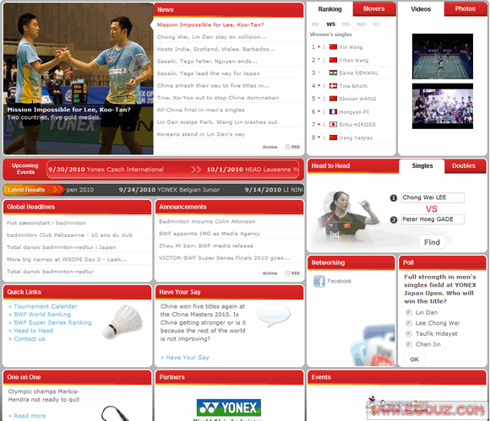Click the Latest Results label
This screenshot has height=421, width=490.
[x=26, y=190]
